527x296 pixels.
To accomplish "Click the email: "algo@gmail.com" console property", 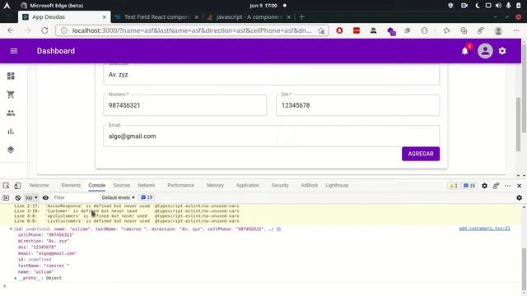I will point(48,253).
